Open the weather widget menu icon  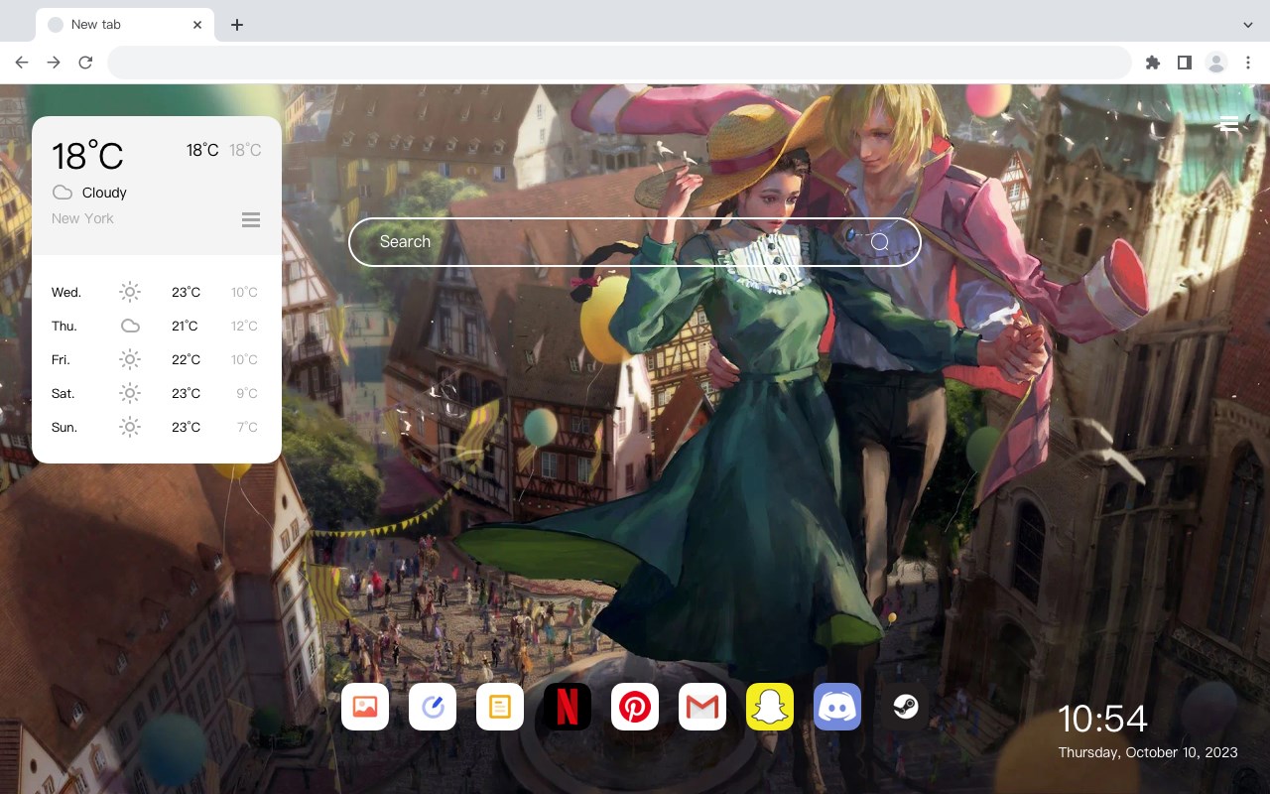[x=251, y=219]
